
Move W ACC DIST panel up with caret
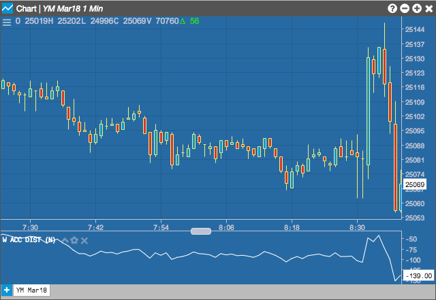tap(65, 240)
